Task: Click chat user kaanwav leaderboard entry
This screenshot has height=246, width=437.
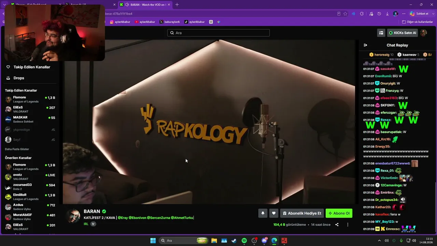Action: pos(408,55)
